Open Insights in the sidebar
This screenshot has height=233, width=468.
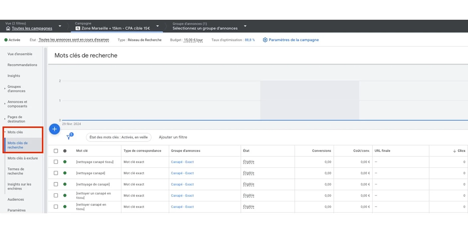pos(14,76)
